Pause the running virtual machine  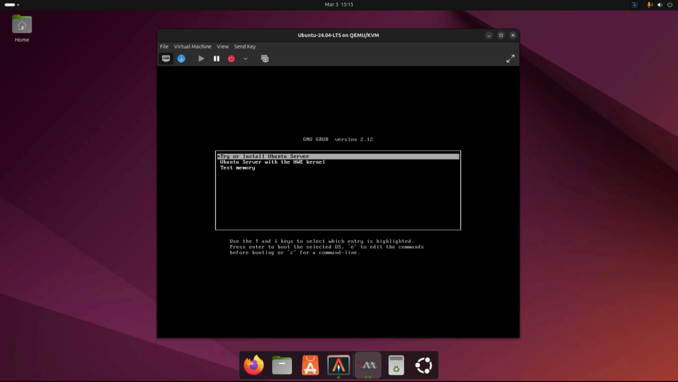pyautogui.click(x=217, y=58)
